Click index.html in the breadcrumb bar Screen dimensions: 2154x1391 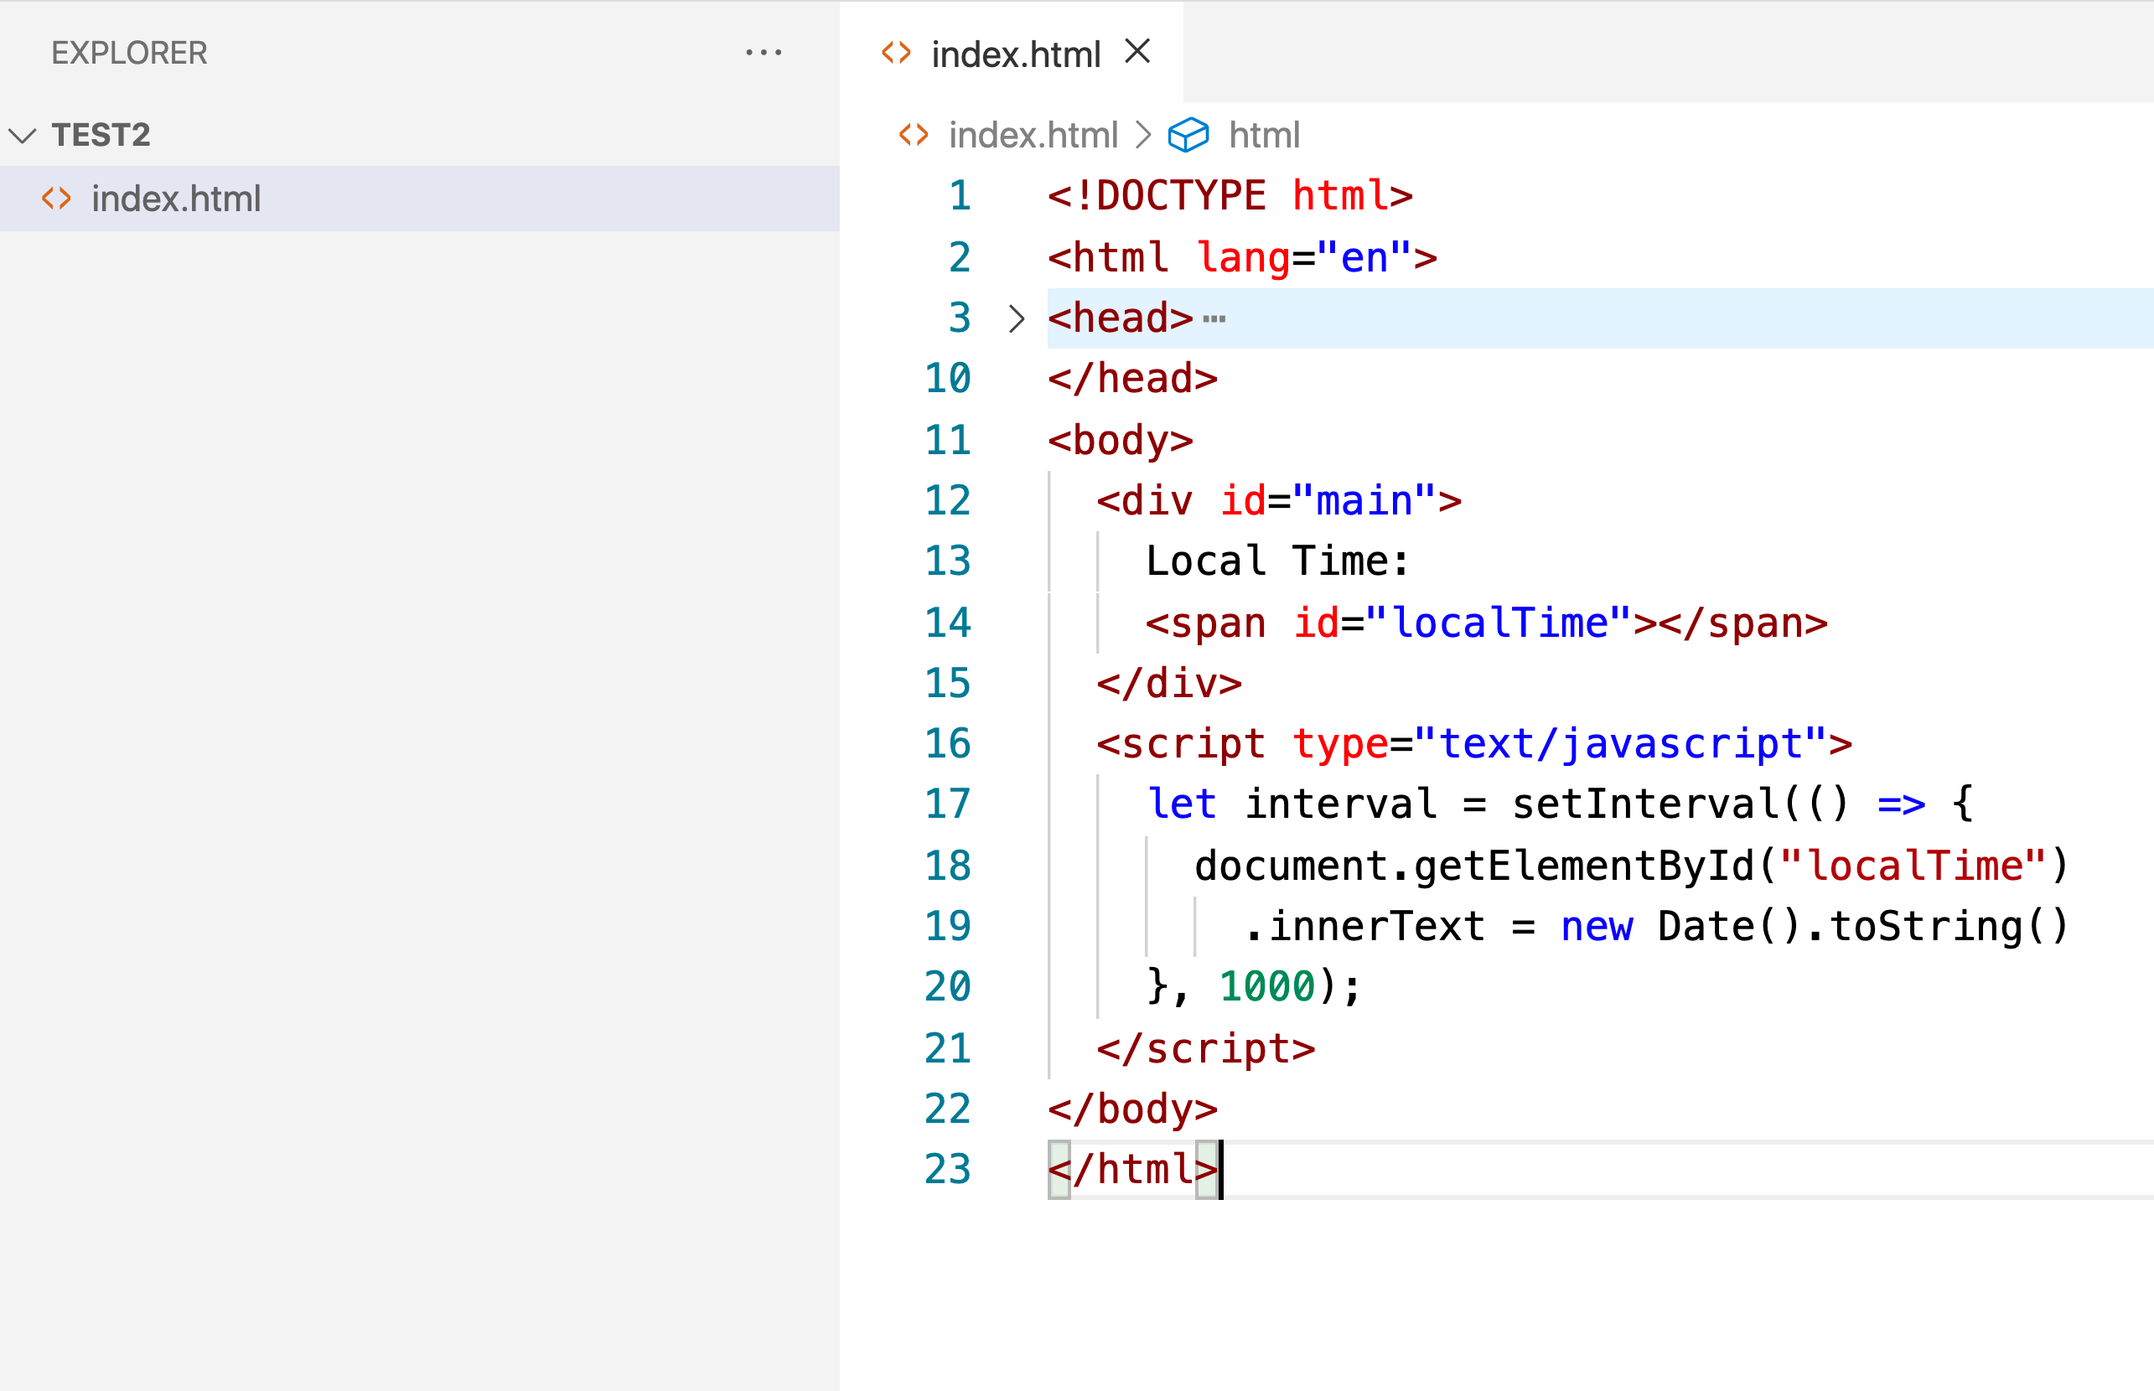[1033, 136]
